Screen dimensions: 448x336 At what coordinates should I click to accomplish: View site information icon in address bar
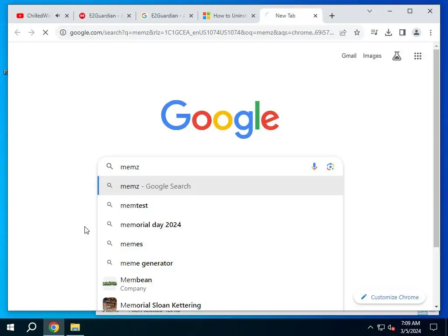[63, 32]
